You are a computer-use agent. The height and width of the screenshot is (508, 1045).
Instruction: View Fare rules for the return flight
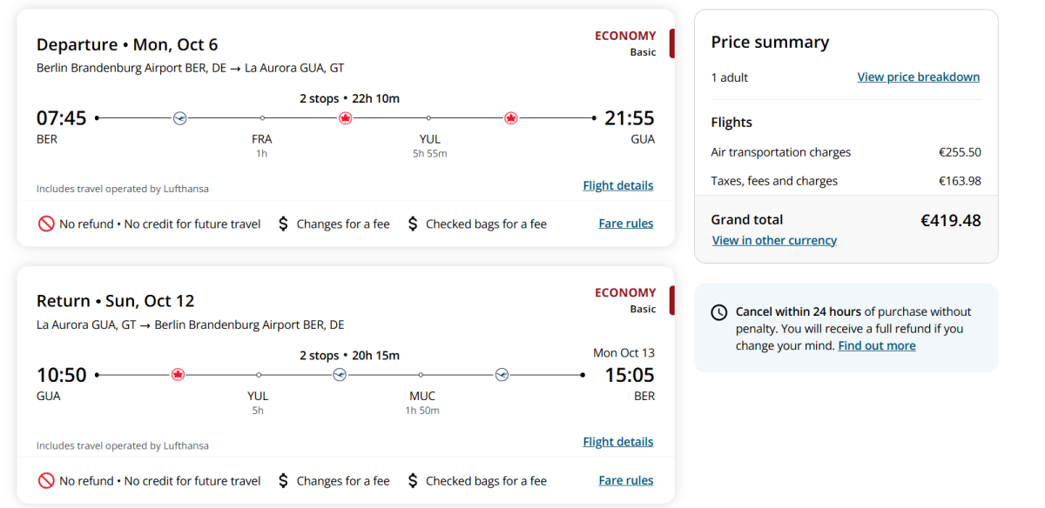tap(625, 480)
